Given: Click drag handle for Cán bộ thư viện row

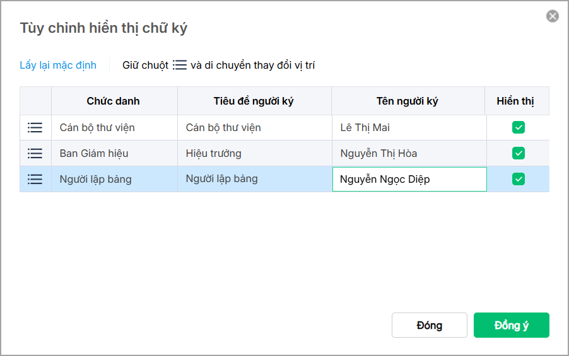Looking at the screenshot, I should click(x=35, y=128).
